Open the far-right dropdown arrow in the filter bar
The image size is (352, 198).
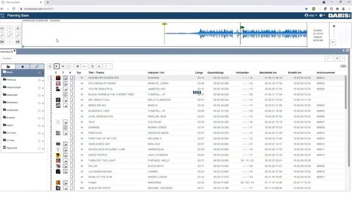pos(343,59)
